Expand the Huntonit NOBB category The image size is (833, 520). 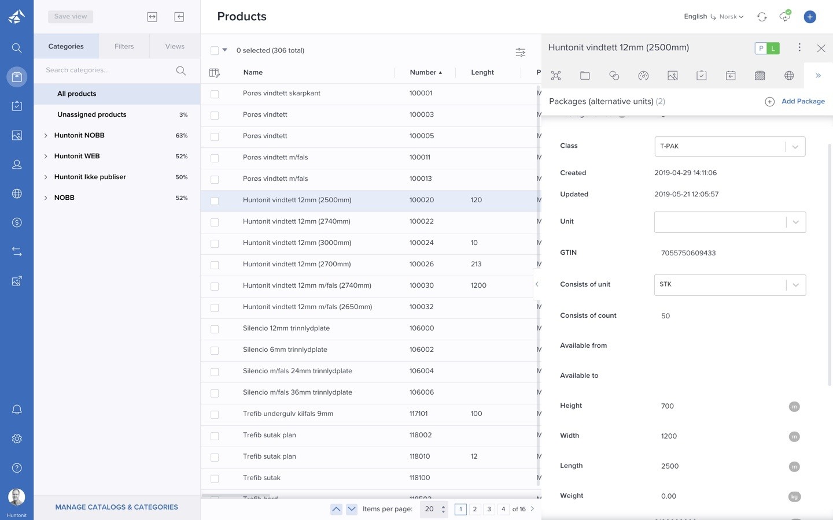(x=46, y=136)
